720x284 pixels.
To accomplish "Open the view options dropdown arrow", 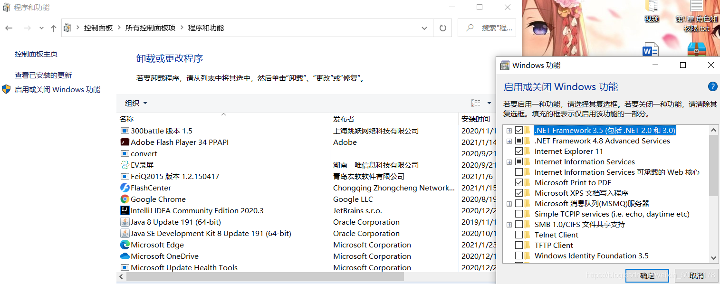I will pos(489,103).
